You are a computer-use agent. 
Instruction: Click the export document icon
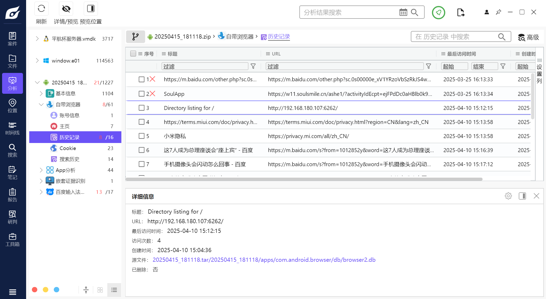tap(461, 12)
